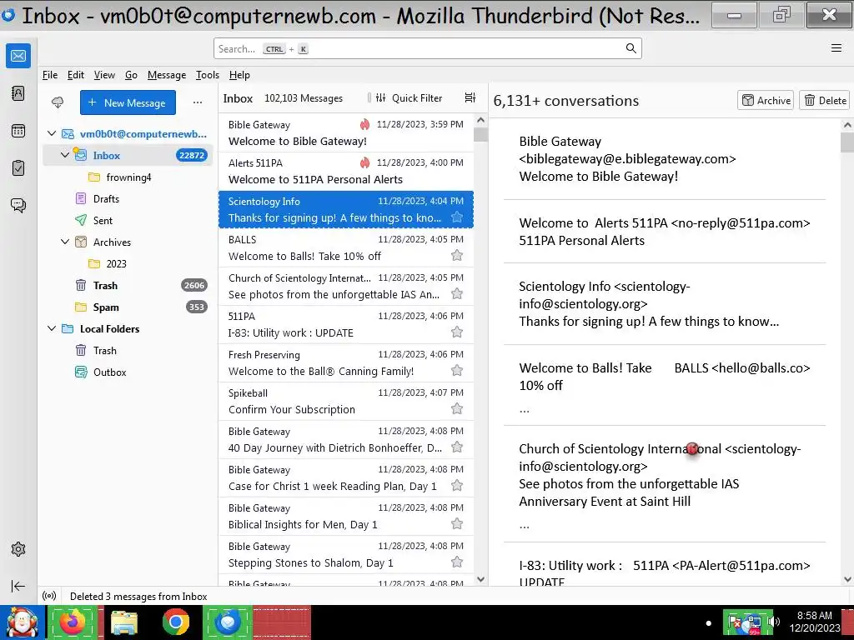This screenshot has height=640, width=854.
Task: Click message list scroll down arrow
Action: pos(480,580)
